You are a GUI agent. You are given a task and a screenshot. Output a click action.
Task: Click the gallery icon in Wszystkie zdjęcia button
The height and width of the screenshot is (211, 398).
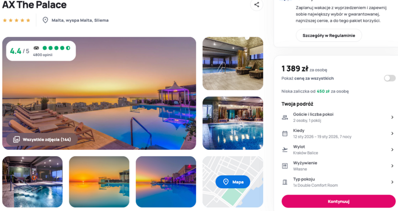click(x=16, y=139)
